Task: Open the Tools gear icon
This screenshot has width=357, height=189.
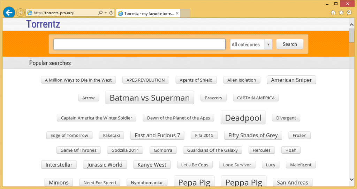Action: [x=349, y=13]
